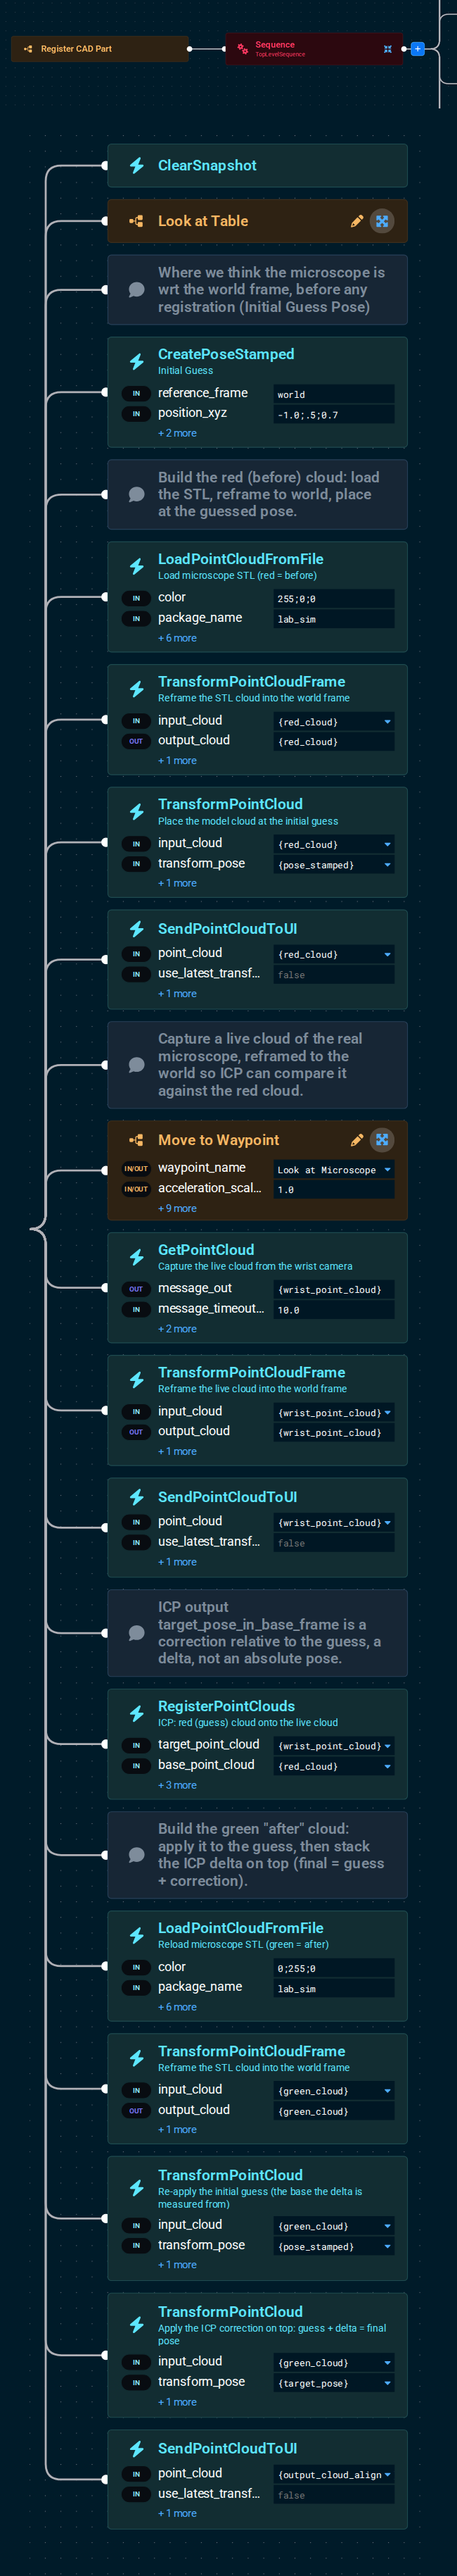The image size is (457, 2576).
Task: Click comment bubble of 'ICP output' note
Action: point(136,1633)
